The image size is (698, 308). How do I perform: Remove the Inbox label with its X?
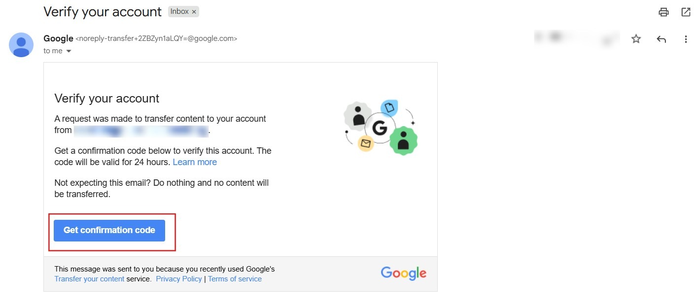(x=194, y=12)
